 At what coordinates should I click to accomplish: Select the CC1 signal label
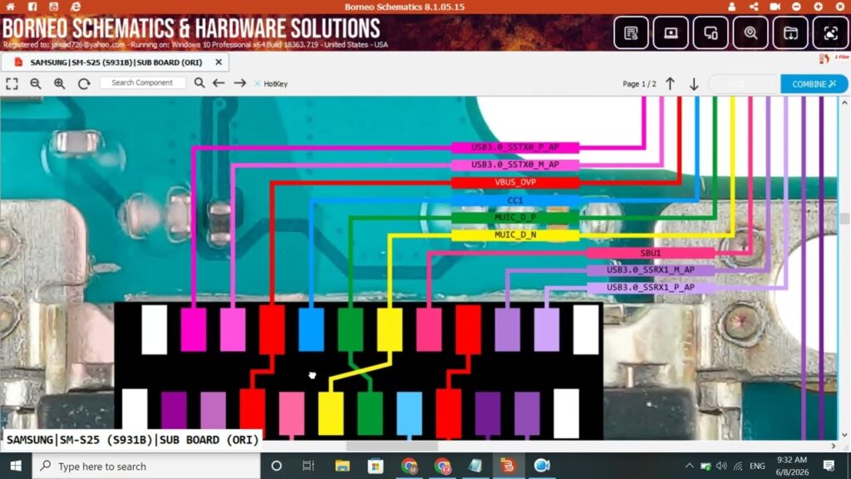[x=515, y=200]
